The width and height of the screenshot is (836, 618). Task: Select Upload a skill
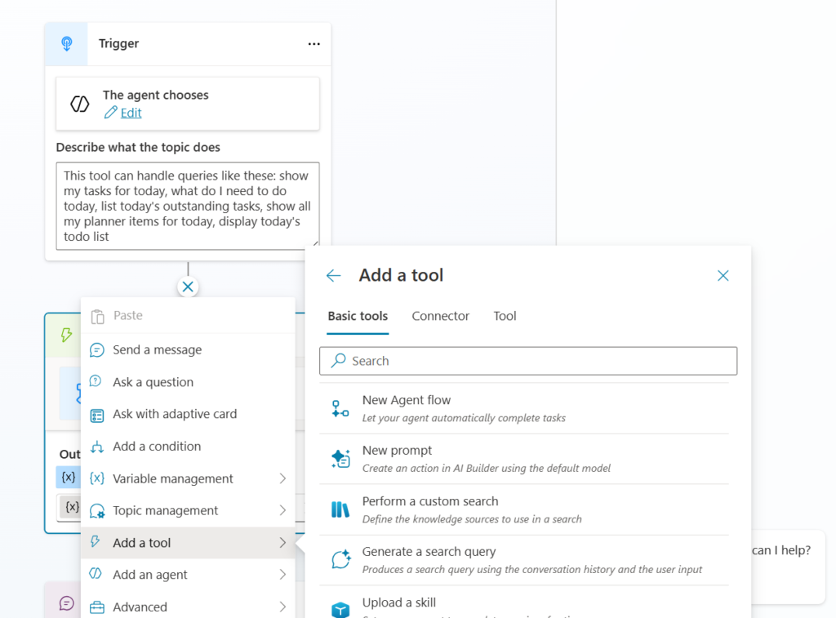(x=524, y=602)
